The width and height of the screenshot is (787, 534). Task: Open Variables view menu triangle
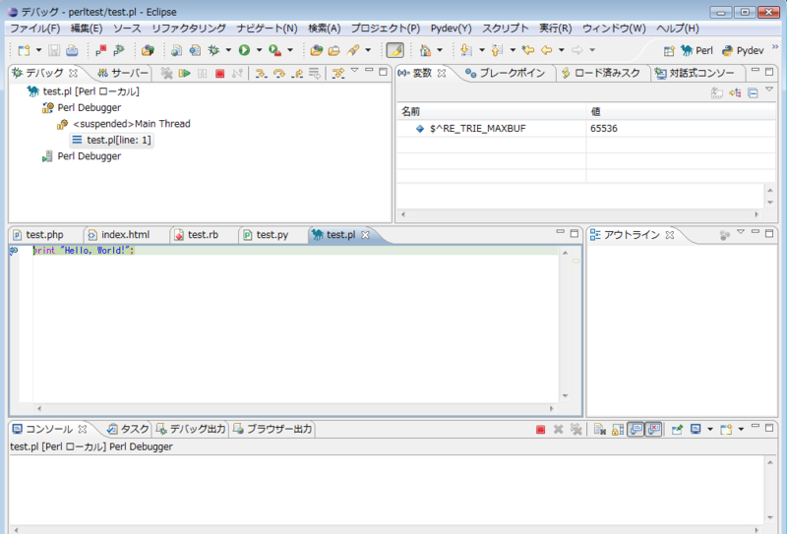pyautogui.click(x=769, y=89)
